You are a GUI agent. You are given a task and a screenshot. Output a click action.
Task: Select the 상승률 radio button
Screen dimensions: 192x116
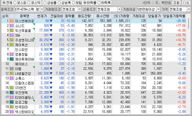[x=45, y=3]
